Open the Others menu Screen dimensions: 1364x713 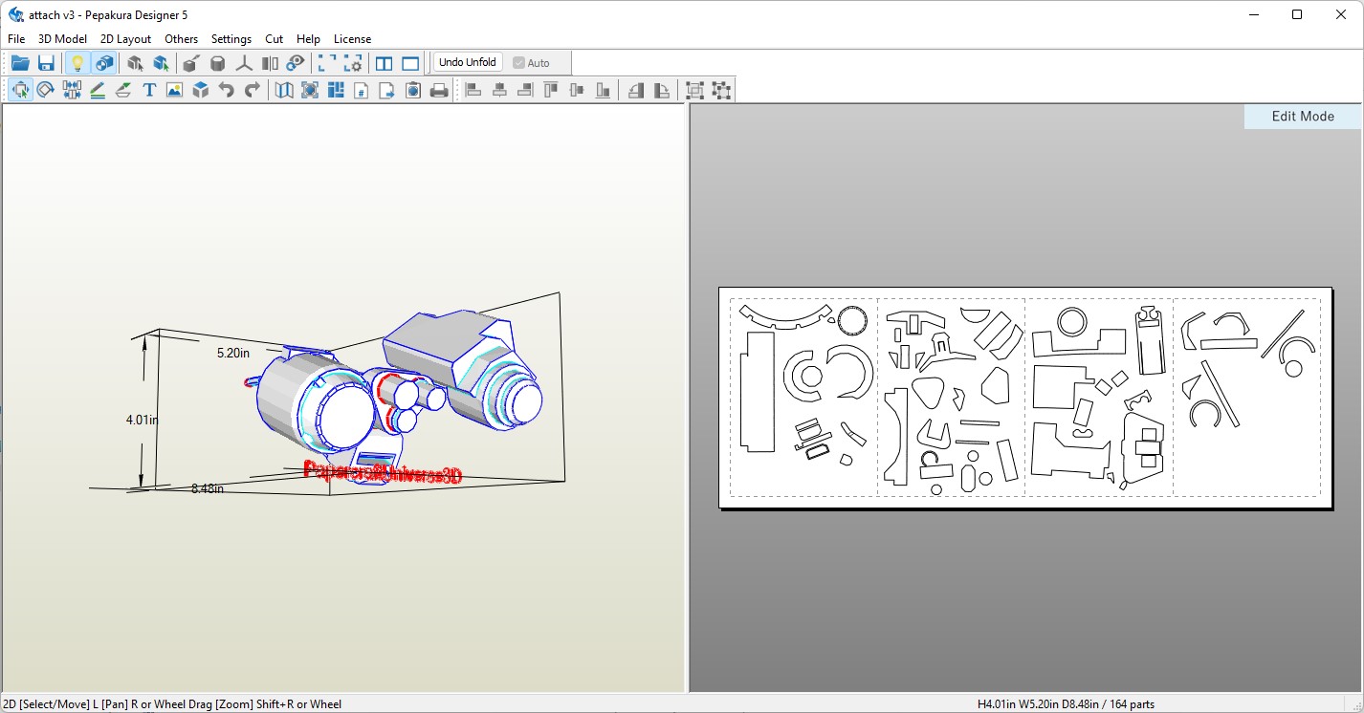pos(182,39)
